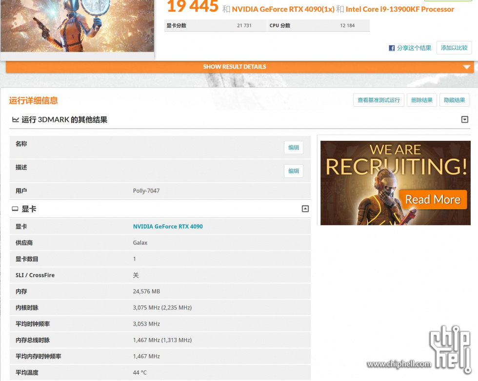Image resolution: width=478 pixels, height=381 pixels.
Task: Click Read More on the recruiting banner
Action: point(433,199)
